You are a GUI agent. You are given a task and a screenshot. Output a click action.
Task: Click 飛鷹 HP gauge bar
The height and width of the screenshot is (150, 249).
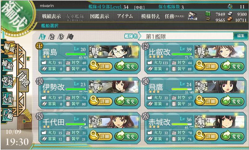click(x=182, y=89)
